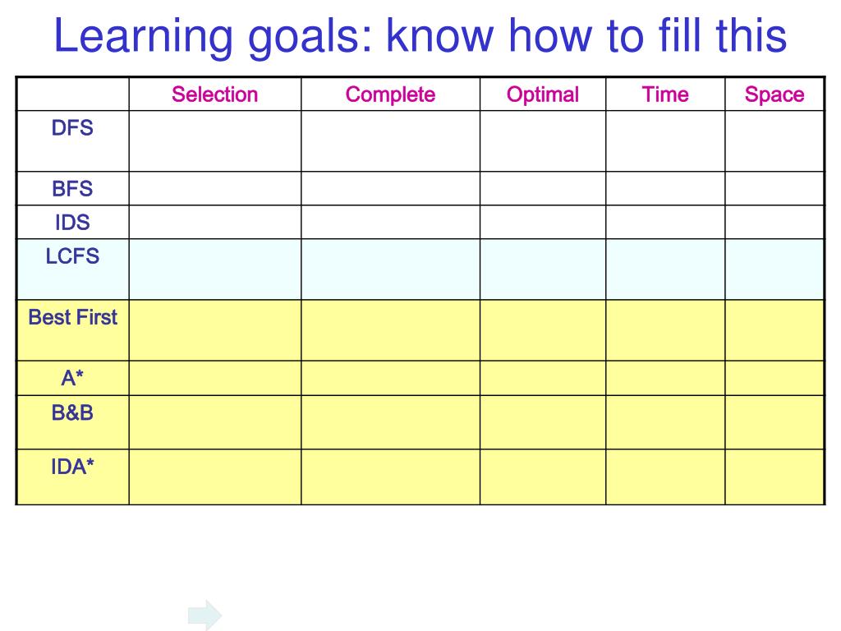This screenshot has width=841, height=631.
Task: Select the Complete column header
Action: coord(390,94)
